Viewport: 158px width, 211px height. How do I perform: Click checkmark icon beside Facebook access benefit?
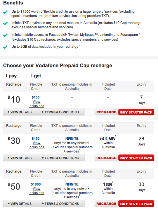(5, 35)
